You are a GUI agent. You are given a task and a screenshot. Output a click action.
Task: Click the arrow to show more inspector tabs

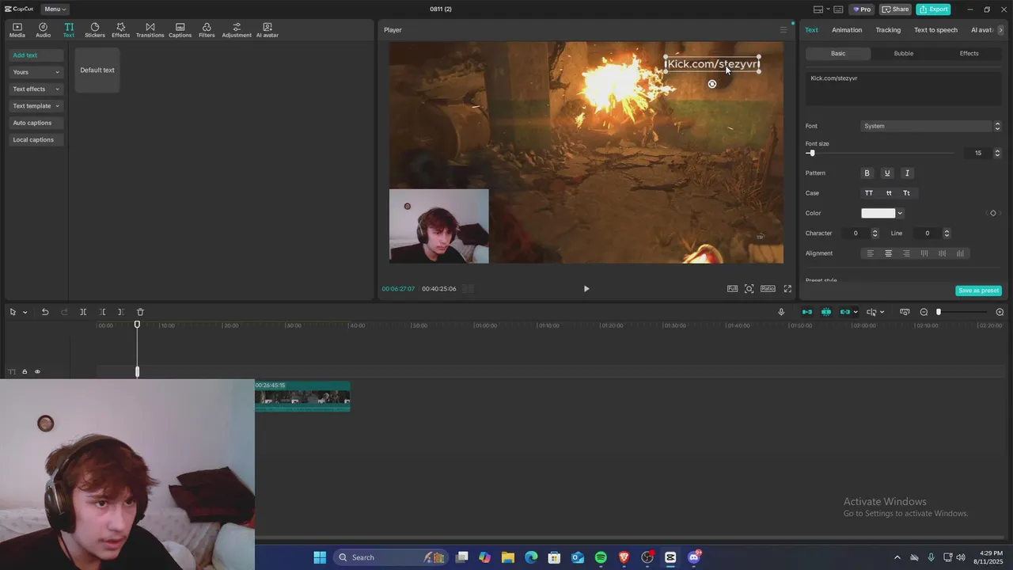coord(1001,30)
